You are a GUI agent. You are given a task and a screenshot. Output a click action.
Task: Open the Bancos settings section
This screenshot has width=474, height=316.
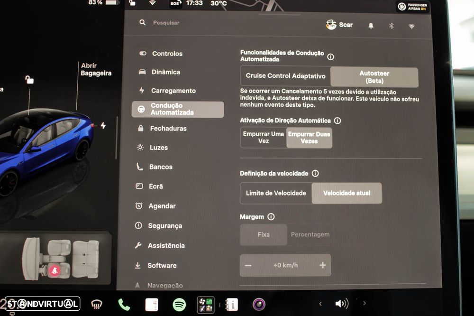(x=154, y=167)
